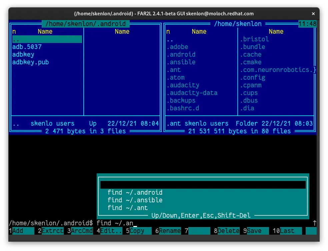Pick the 'find ~/.ant' suggestion
The width and height of the screenshot is (328, 251).
pos(128,208)
